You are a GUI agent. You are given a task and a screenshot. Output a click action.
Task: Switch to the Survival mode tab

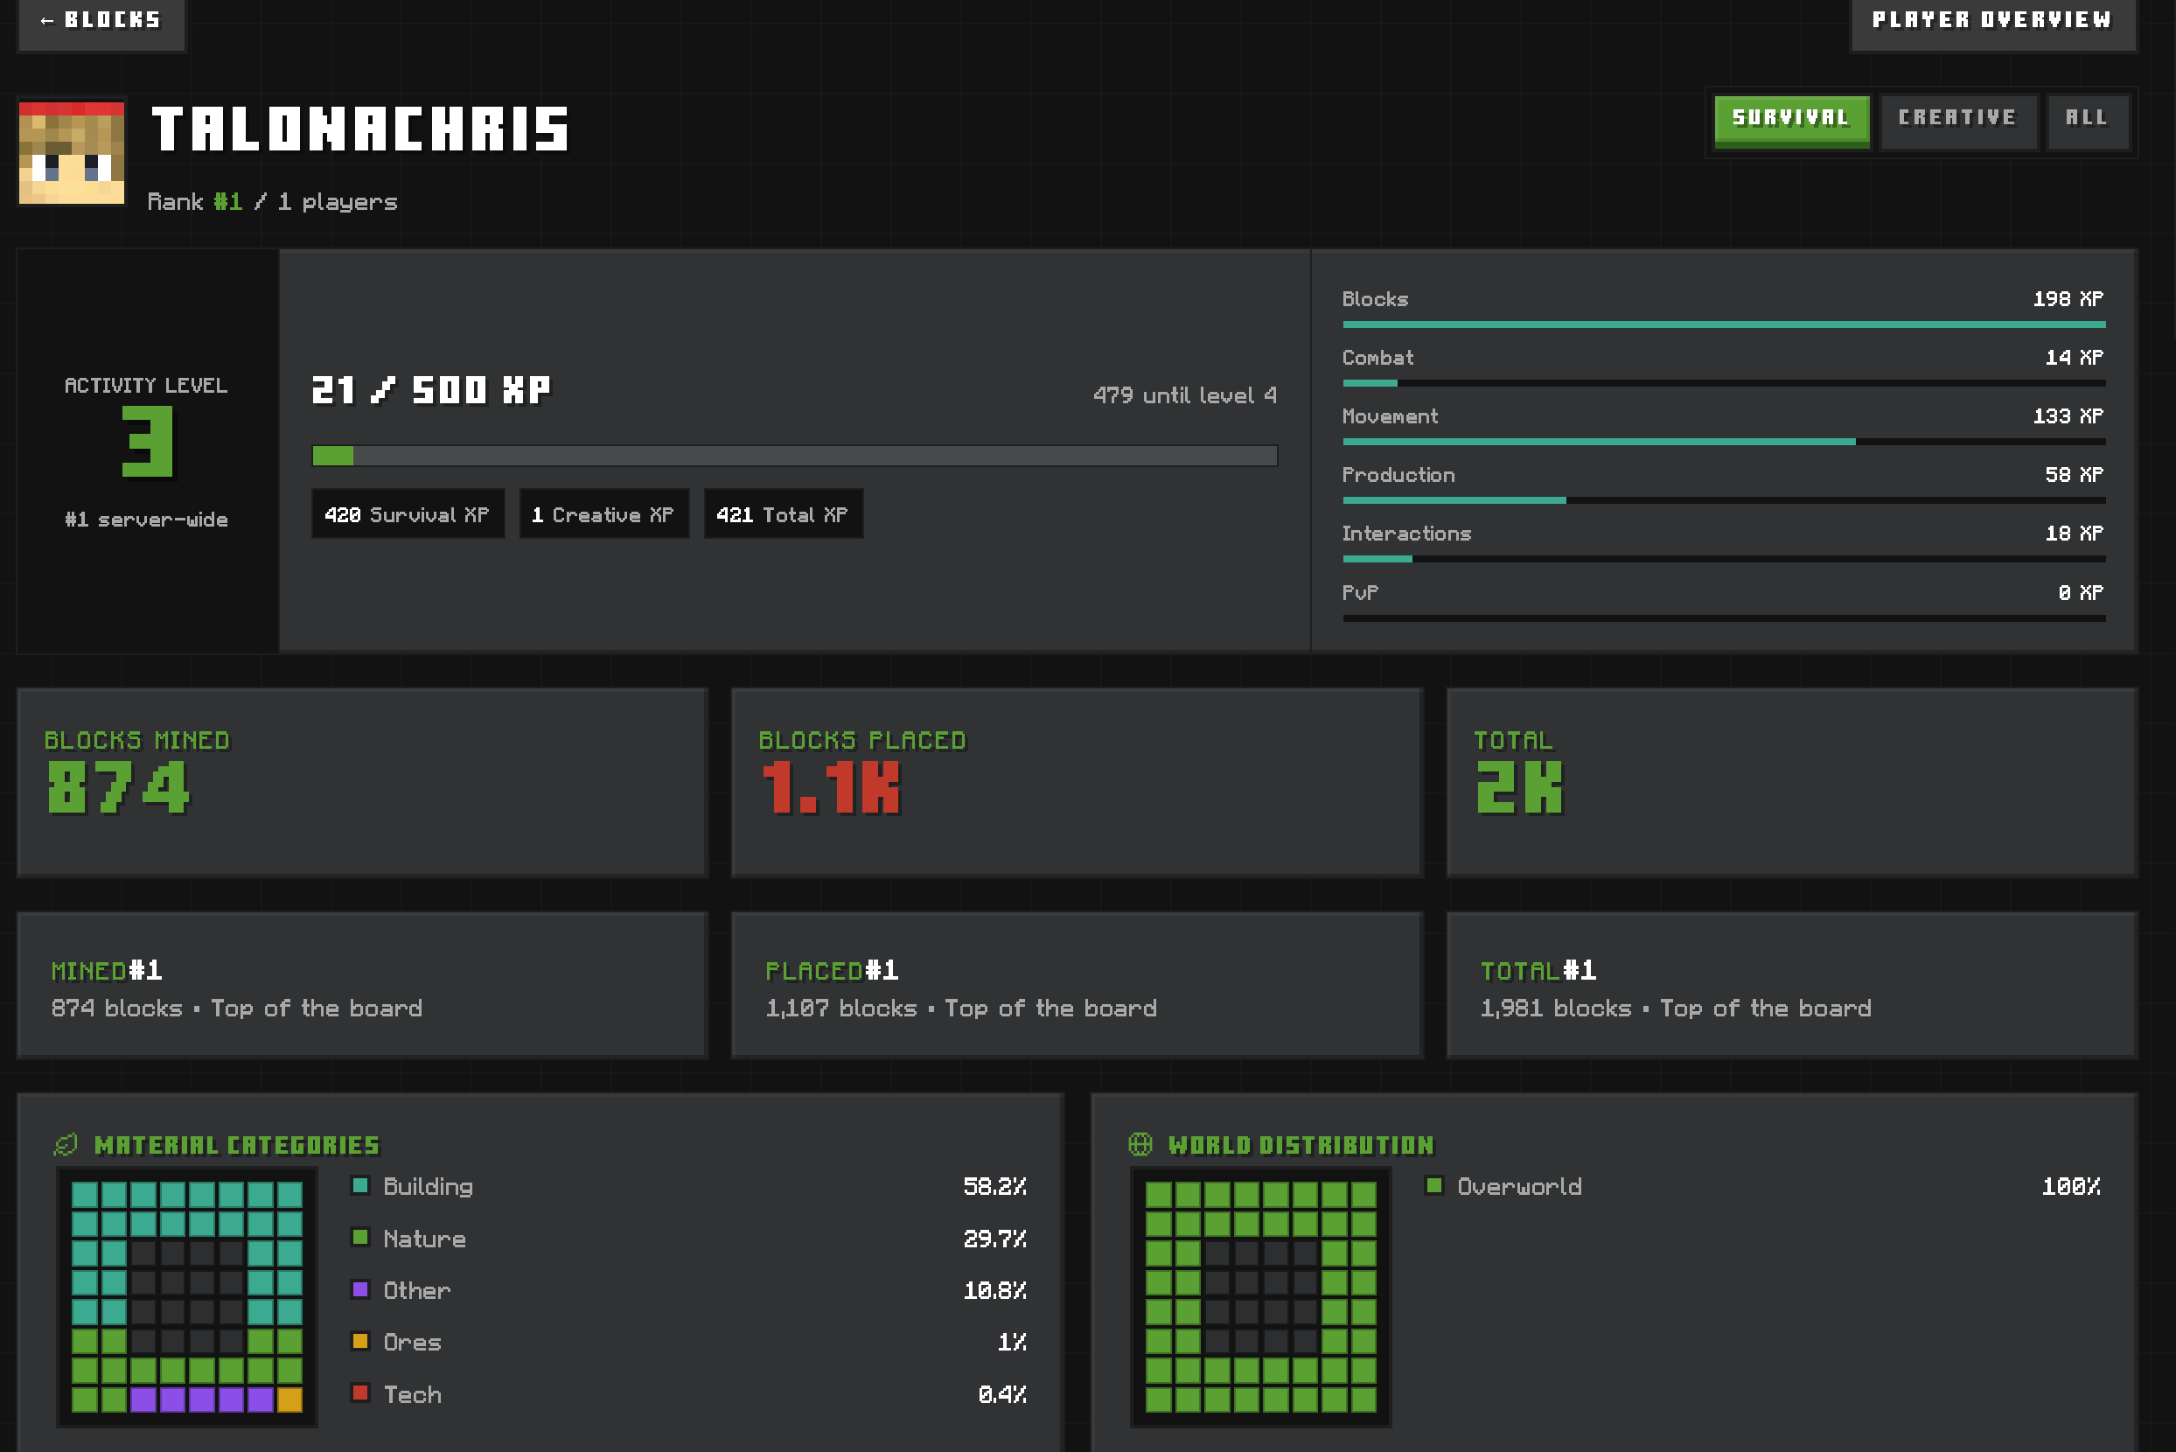[1791, 121]
